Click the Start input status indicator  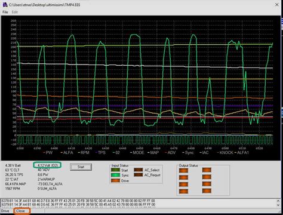(115, 170)
